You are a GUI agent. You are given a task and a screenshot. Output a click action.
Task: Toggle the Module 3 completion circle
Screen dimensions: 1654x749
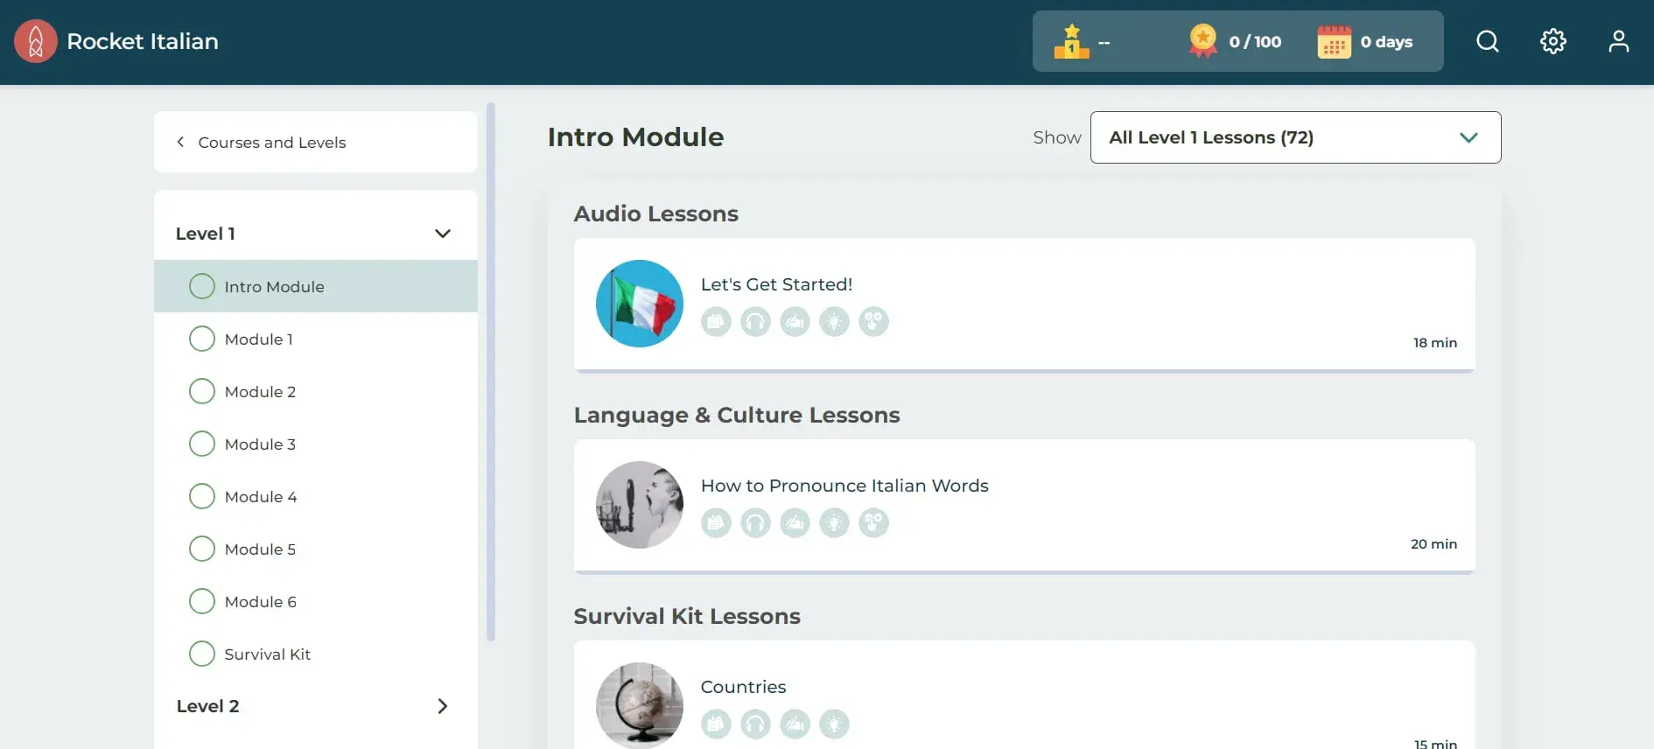(x=202, y=444)
